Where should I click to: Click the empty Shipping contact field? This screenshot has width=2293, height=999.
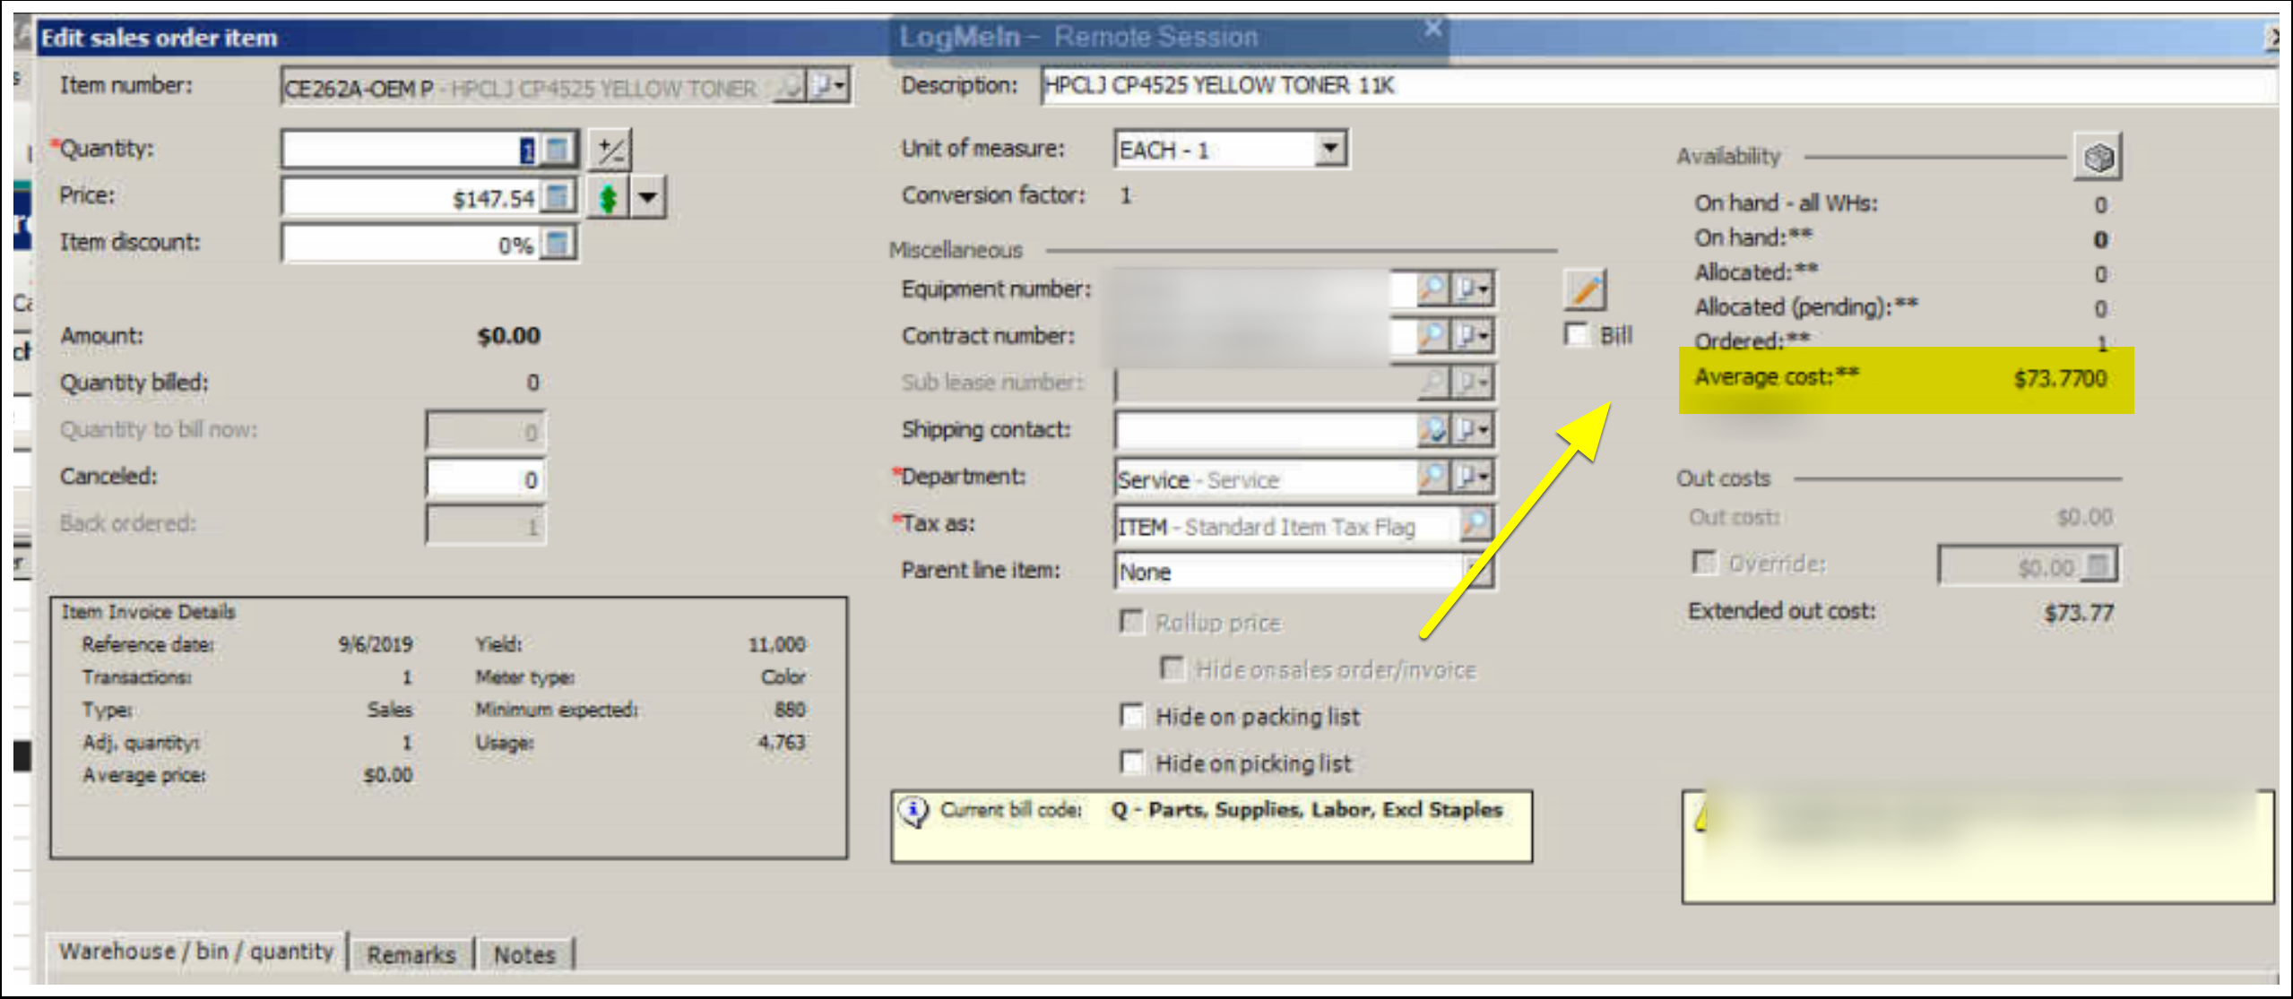pyautogui.click(x=1266, y=431)
